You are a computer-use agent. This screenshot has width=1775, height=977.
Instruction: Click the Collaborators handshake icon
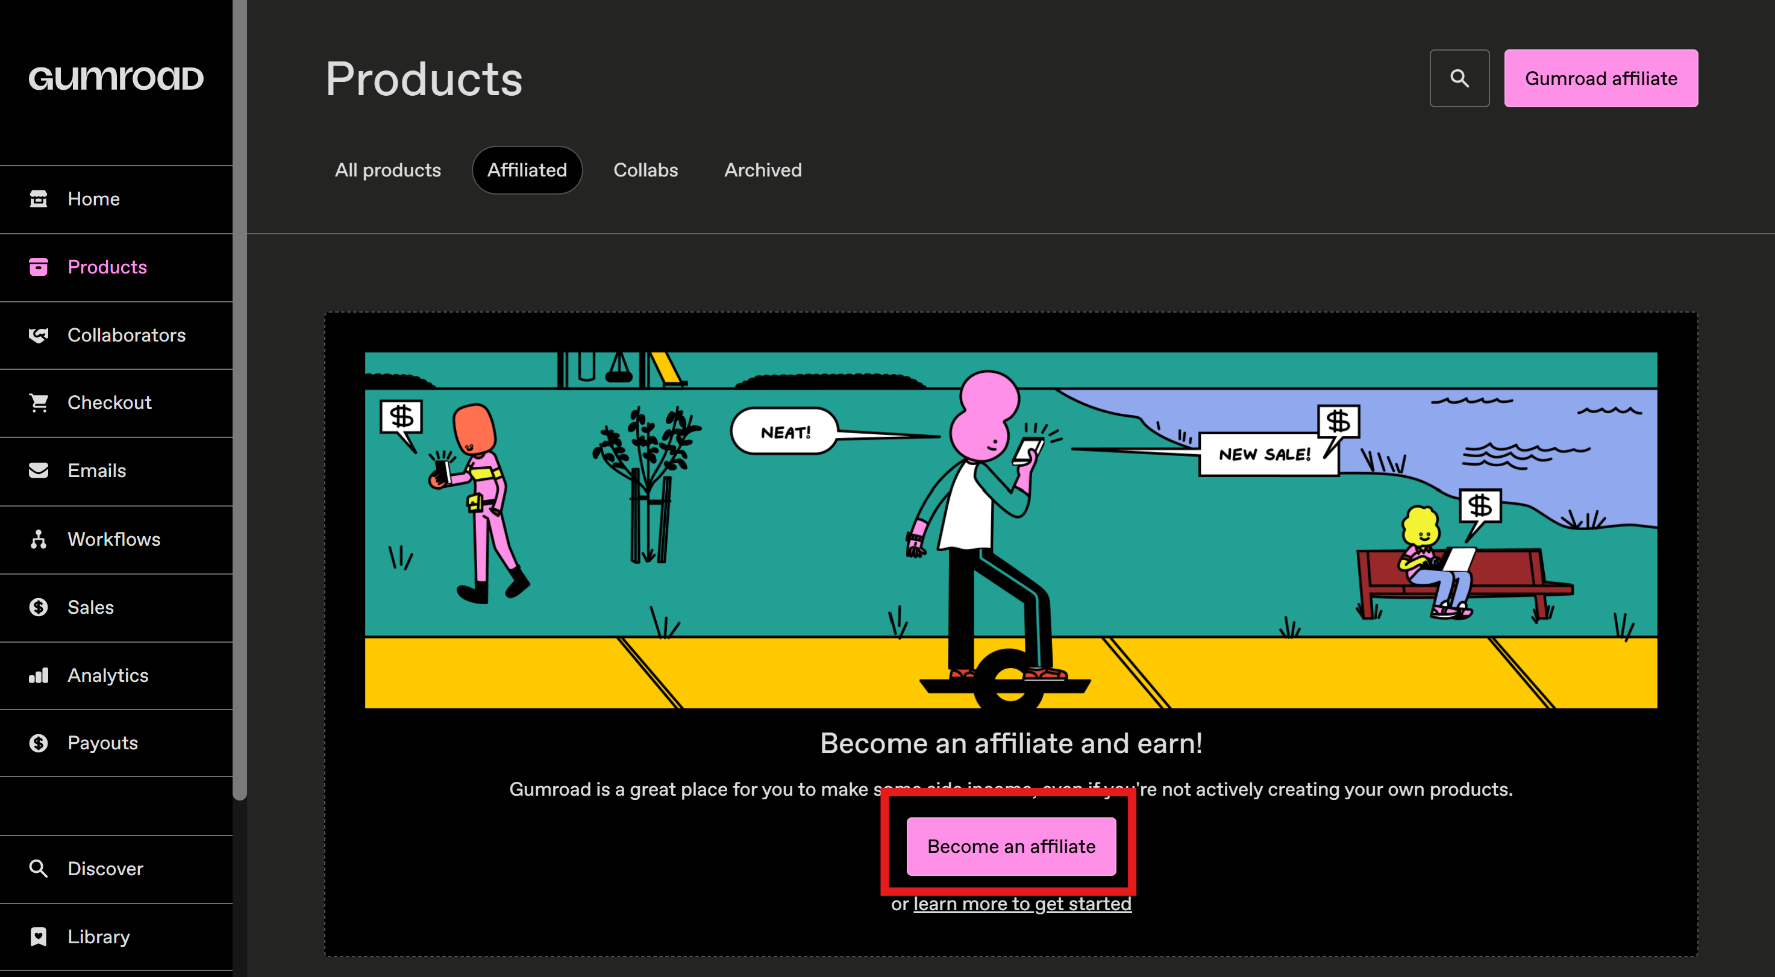[x=39, y=335]
